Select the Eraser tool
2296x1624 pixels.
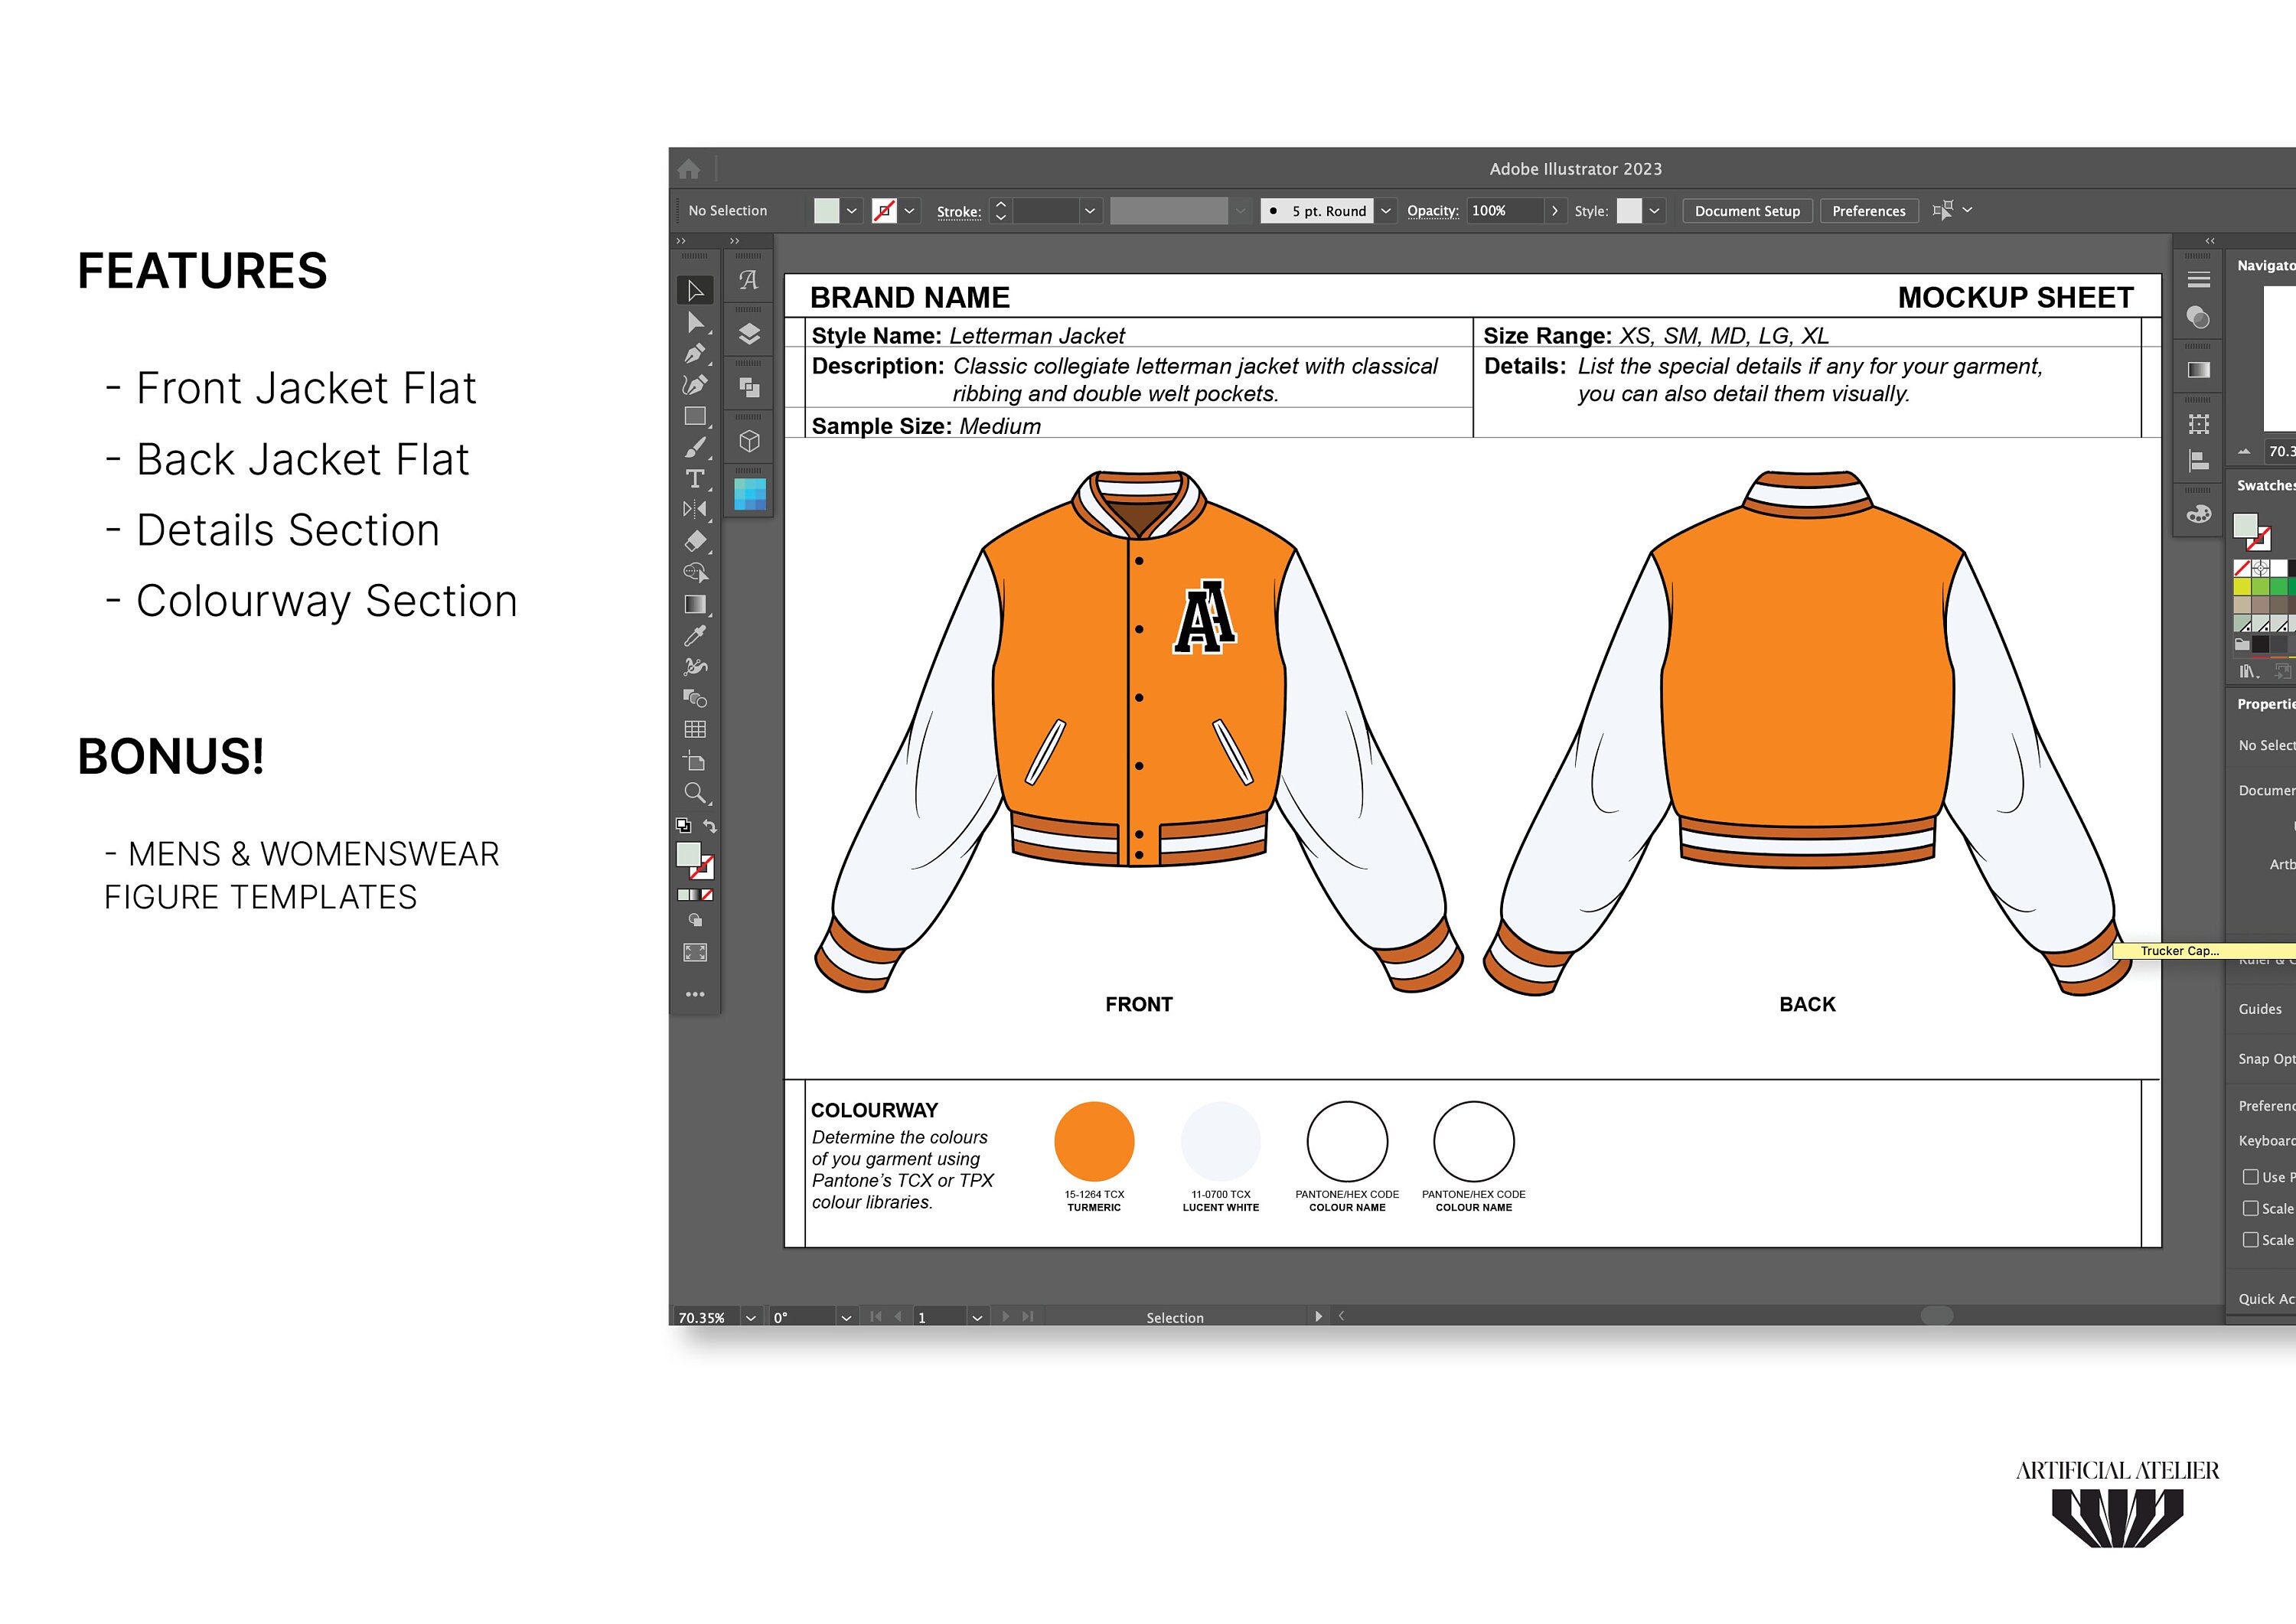695,541
